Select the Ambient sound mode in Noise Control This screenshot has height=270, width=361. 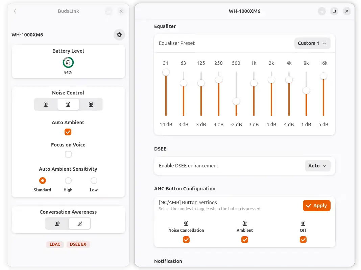(68, 105)
